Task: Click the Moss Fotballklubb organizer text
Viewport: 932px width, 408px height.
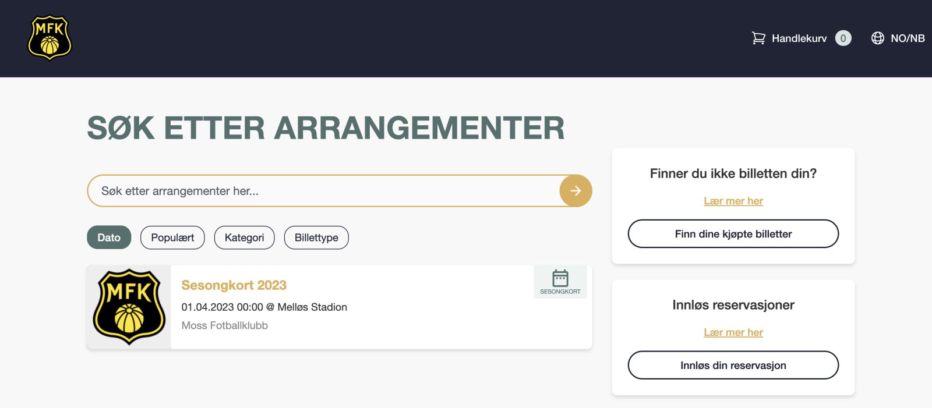Action: click(x=224, y=325)
